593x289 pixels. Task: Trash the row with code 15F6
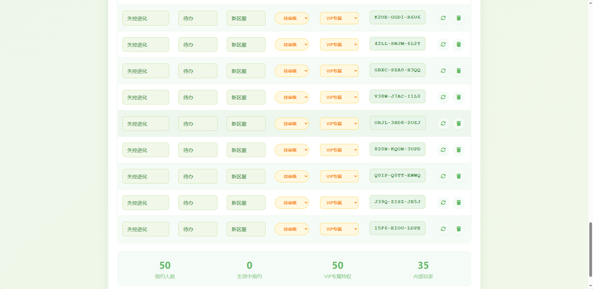pos(459,229)
